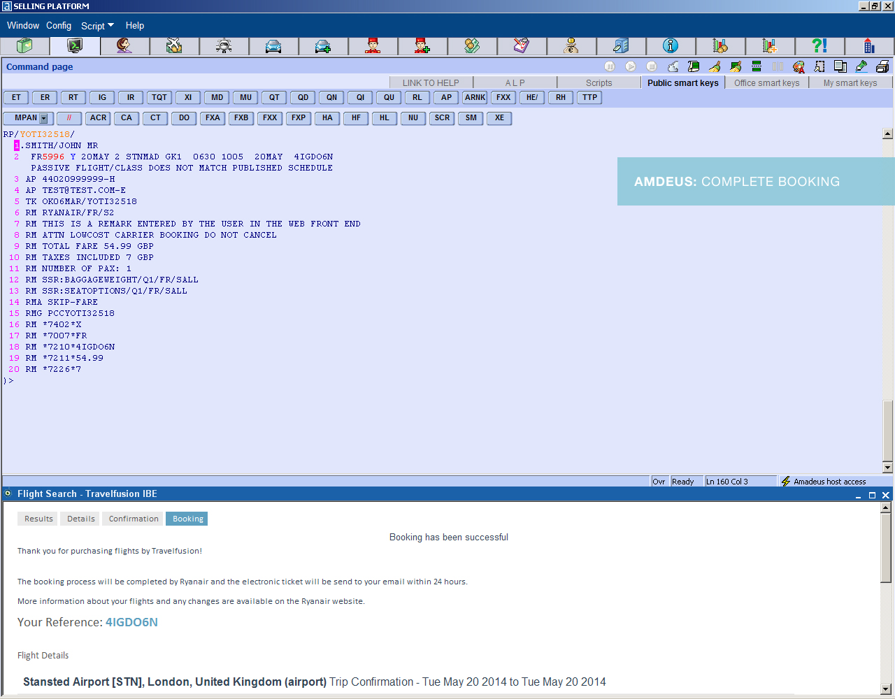
Task: Open the airplane with money icon
Action: [174, 46]
